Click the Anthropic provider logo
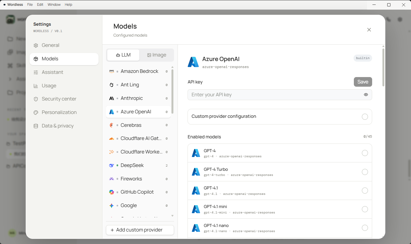The width and height of the screenshot is (411, 244). pos(111,98)
